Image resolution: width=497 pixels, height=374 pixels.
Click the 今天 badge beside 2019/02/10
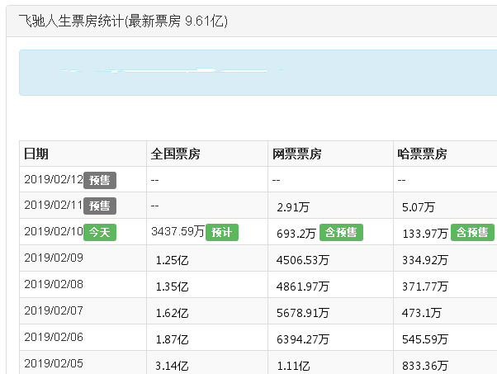(100, 232)
